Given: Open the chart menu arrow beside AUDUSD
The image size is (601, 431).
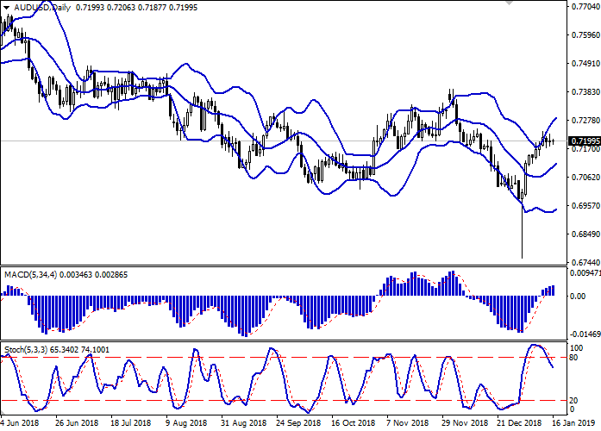Looking at the screenshot, I should [7, 8].
